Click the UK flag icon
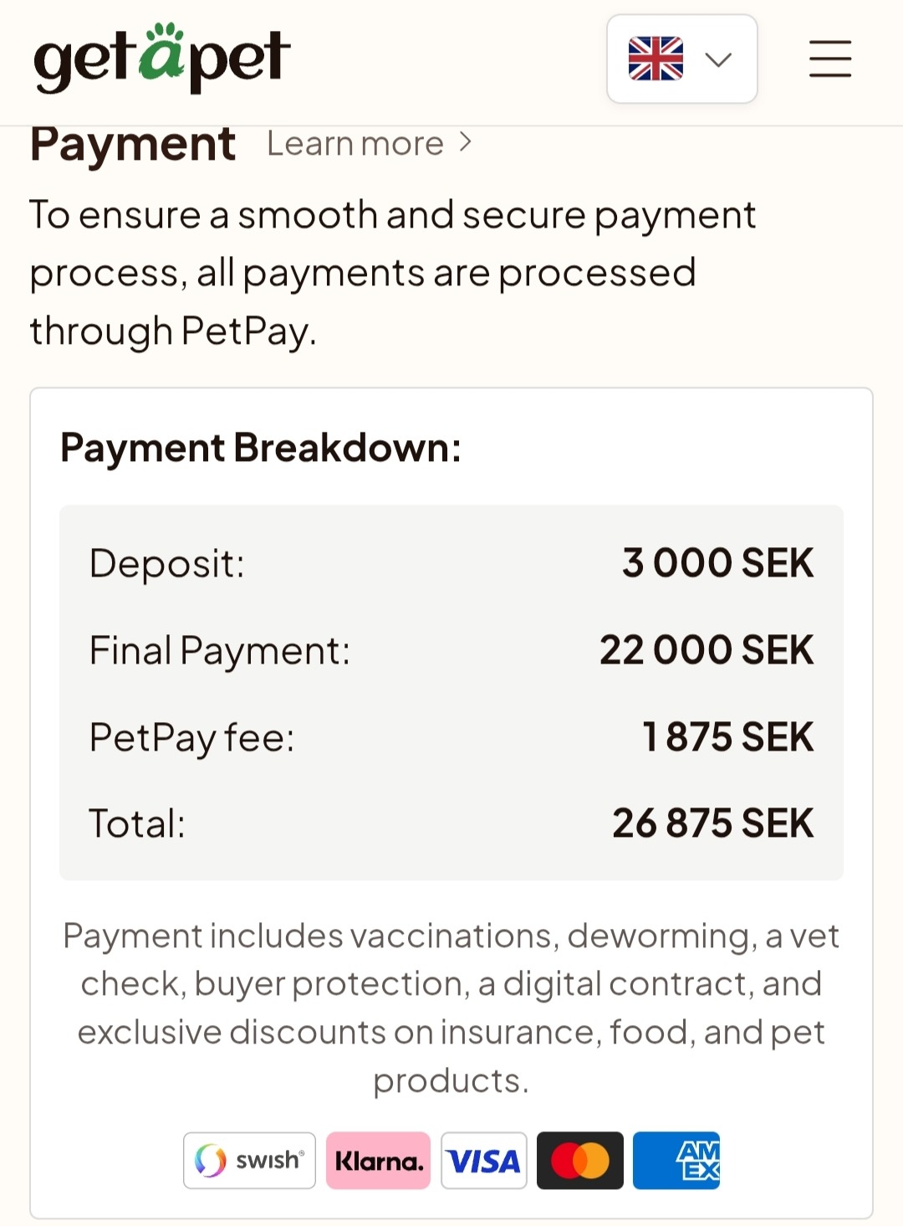Screen dimensions: 903x1226 point(656,59)
